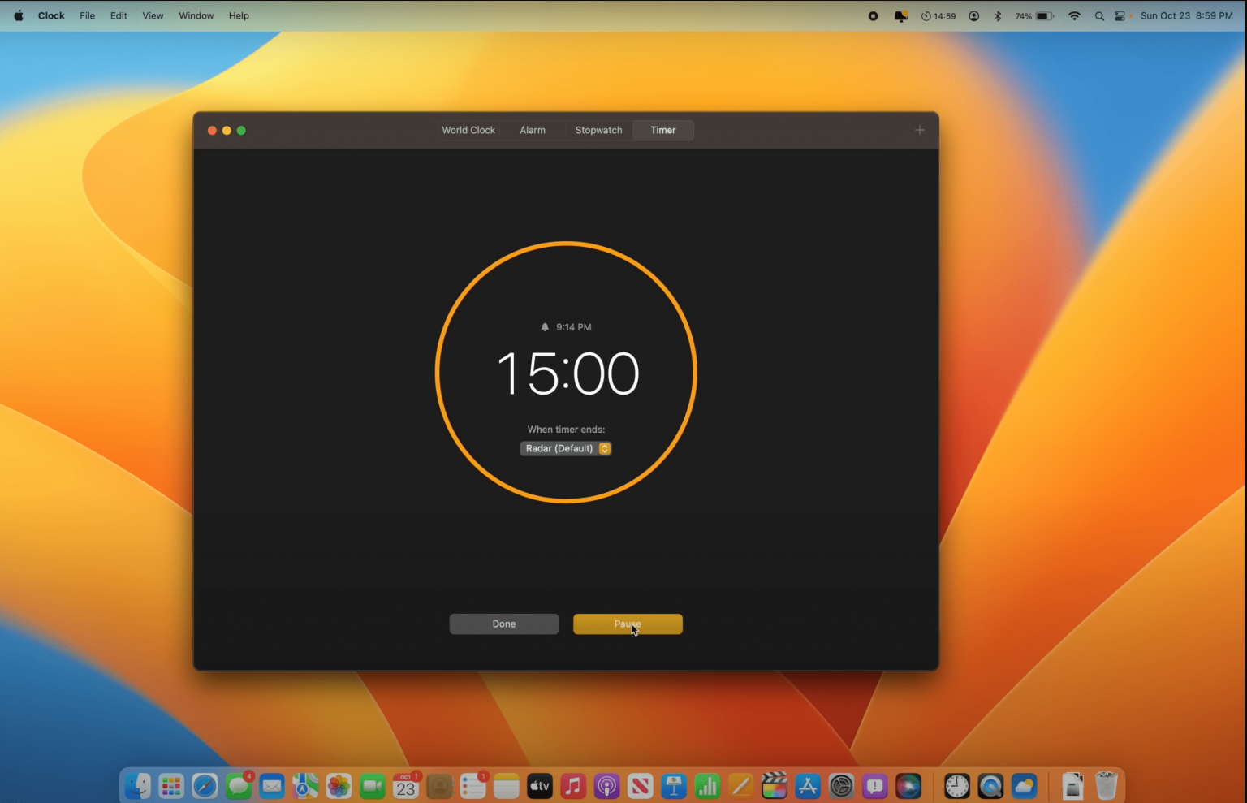
Task: Open the Window menu
Action: click(196, 15)
